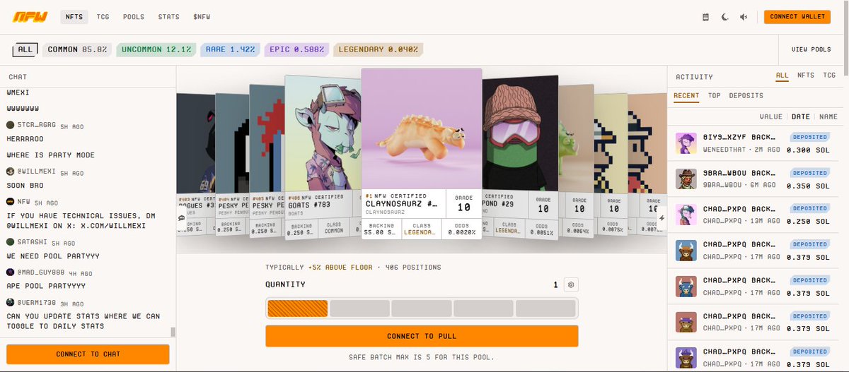This screenshot has height=372, width=849.
Task: Switch to DEPOSITS activity tab
Action: (746, 96)
